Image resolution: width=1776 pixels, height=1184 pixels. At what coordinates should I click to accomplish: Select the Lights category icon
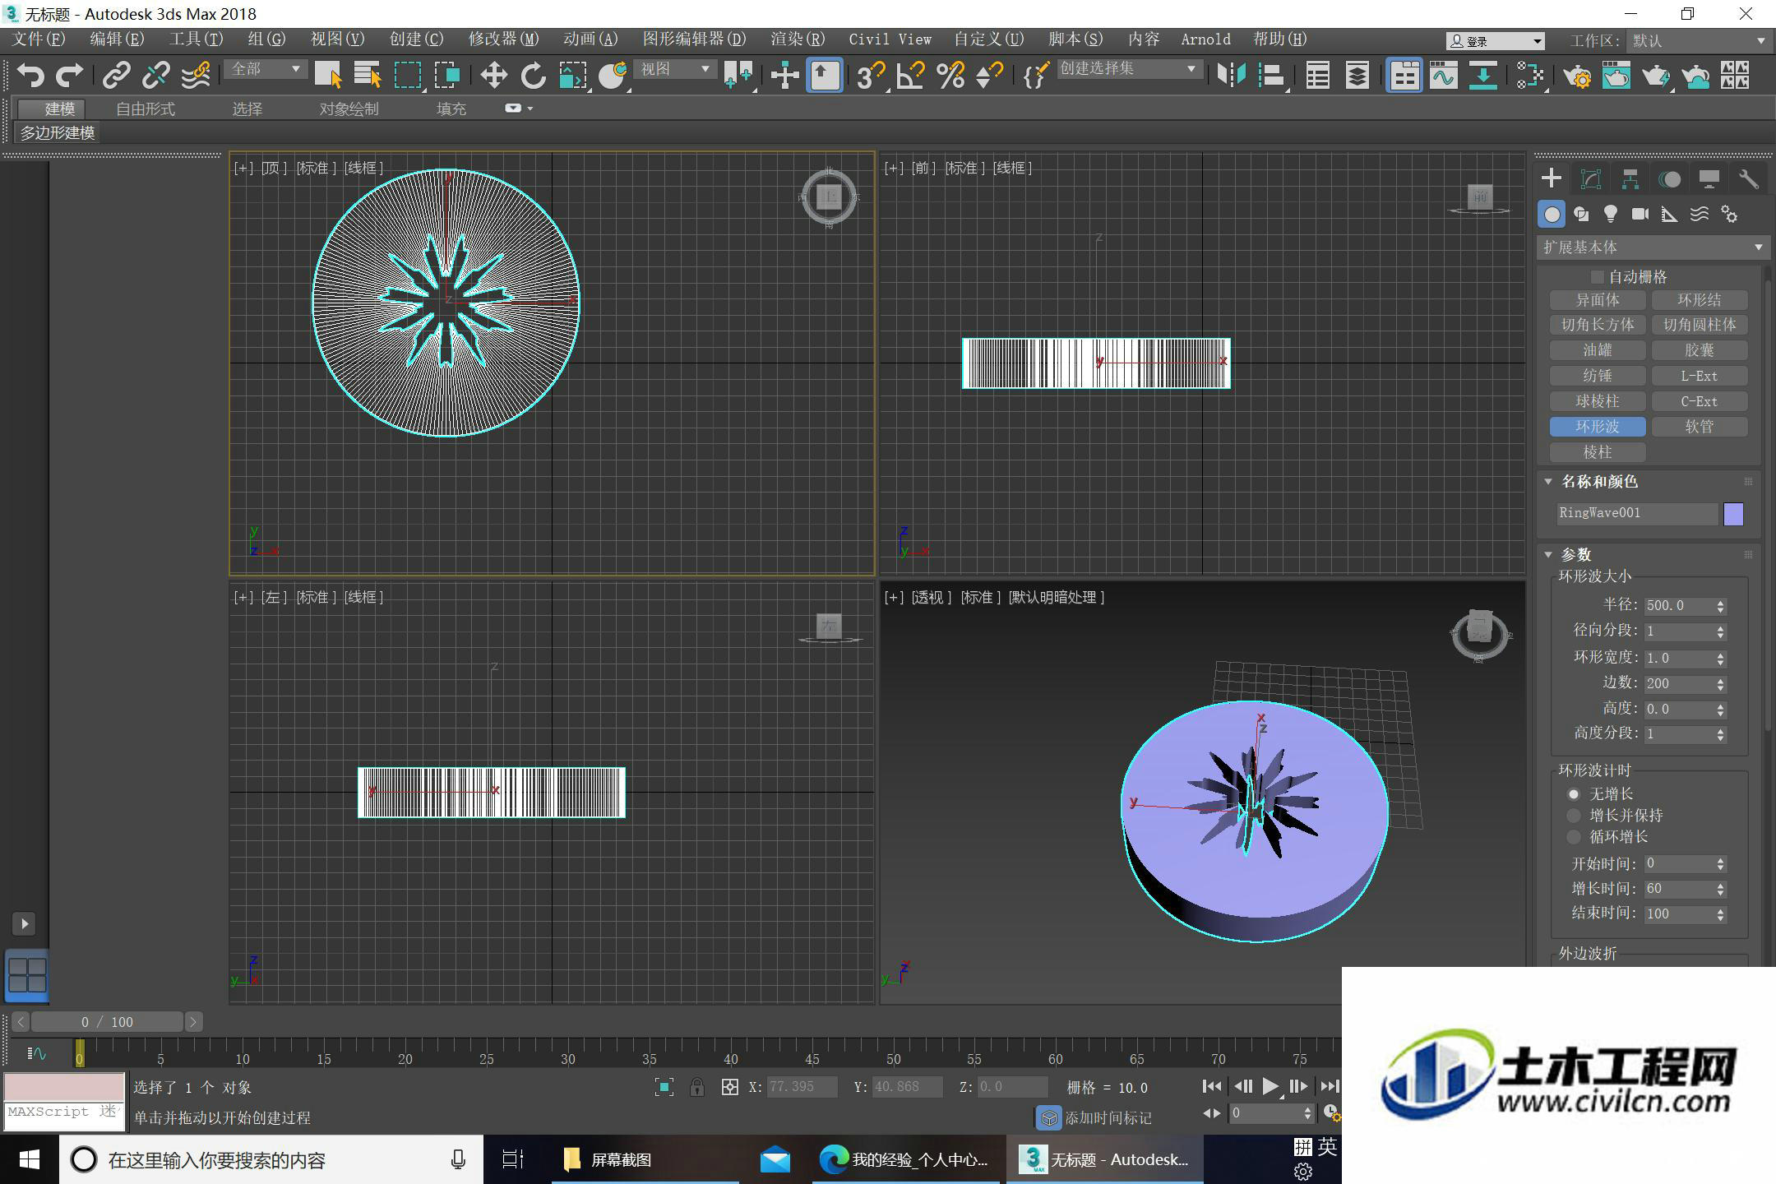pos(1610,215)
